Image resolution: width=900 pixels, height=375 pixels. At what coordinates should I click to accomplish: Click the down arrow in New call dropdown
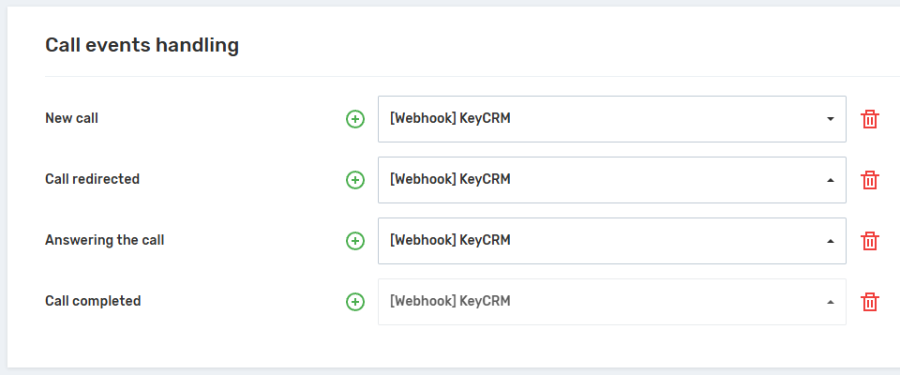pos(831,119)
